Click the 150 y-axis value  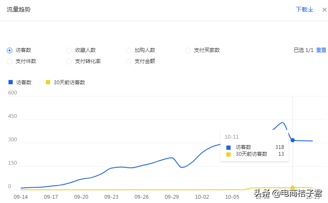point(12,163)
